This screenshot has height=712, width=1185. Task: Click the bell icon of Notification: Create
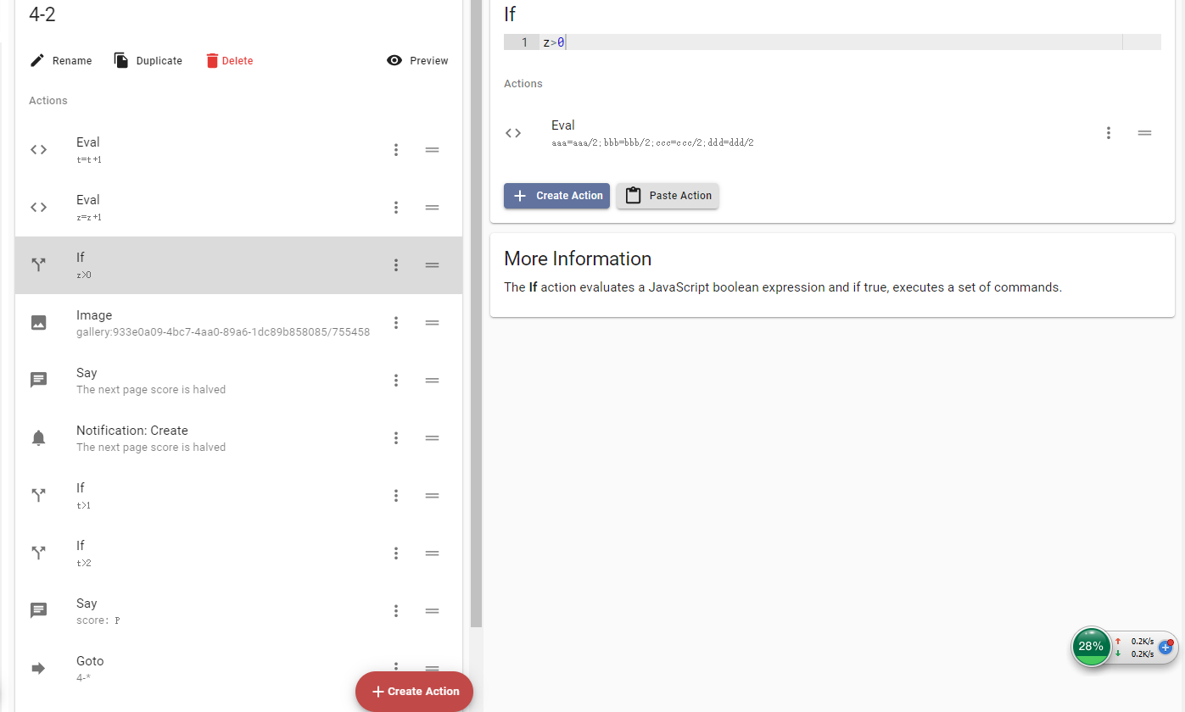[38, 438]
